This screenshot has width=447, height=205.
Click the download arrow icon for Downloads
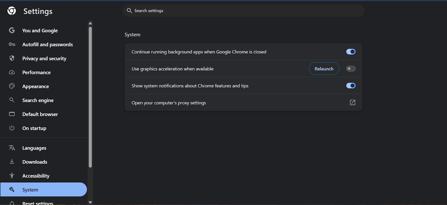click(12, 162)
